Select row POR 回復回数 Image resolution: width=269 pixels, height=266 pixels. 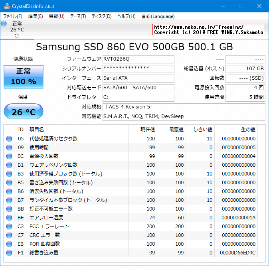[131, 244]
